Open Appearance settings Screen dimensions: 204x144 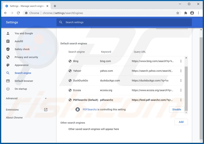(22, 65)
